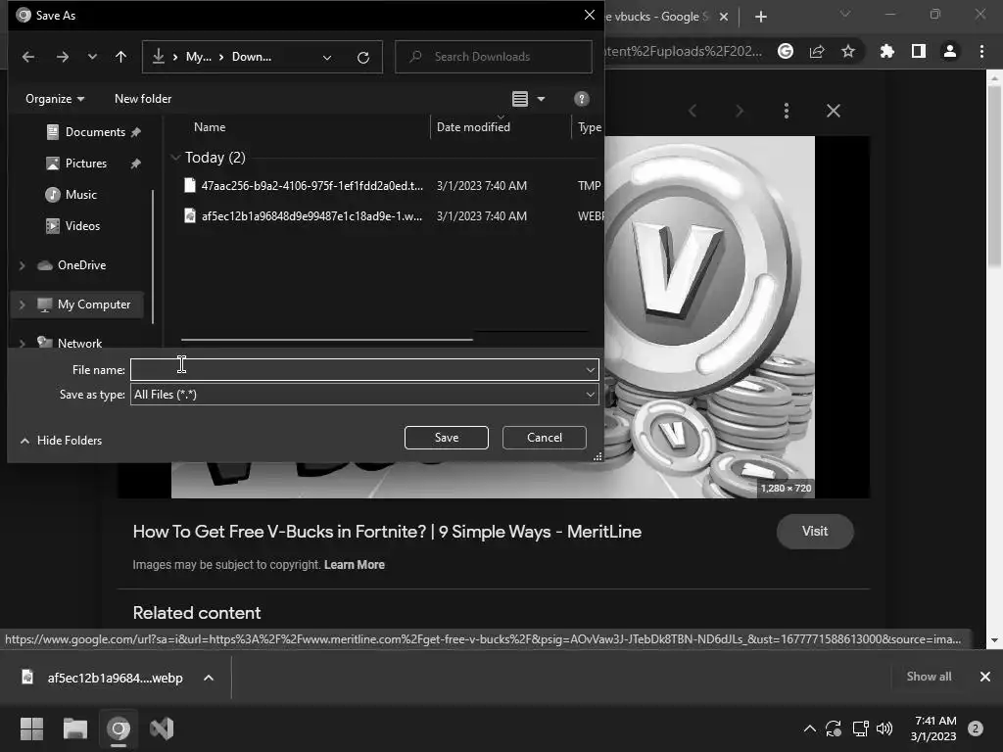Viewport: 1003px width, 752px height.
Task: Click the Cancel button
Action: click(545, 438)
